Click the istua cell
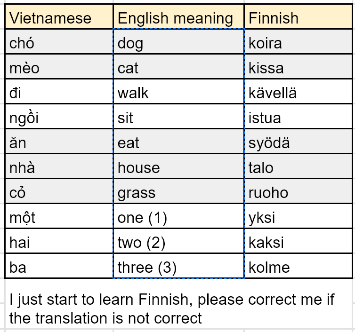 tap(298, 117)
